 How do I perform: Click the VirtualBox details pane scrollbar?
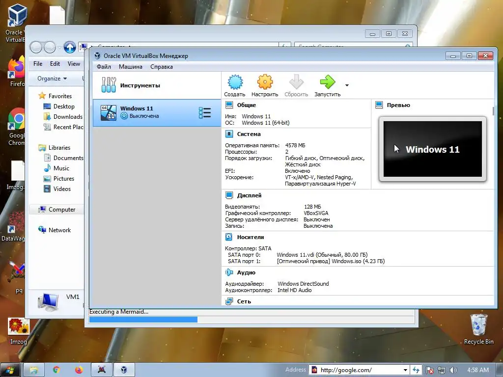click(x=493, y=111)
